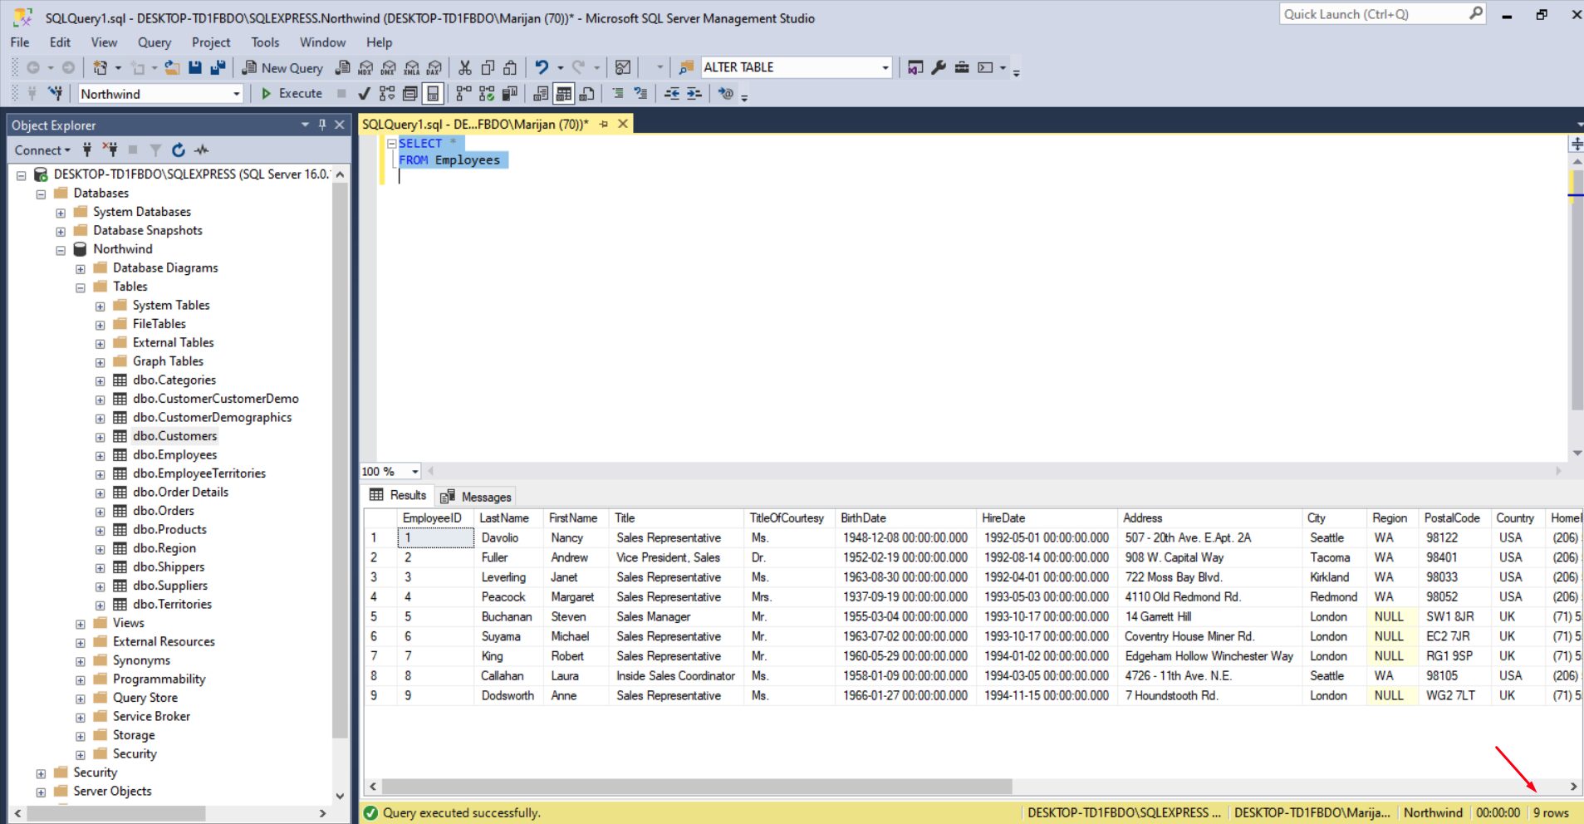Screen dimensions: 1584x824
Task: Close the SQLQuery1.sql tab
Action: click(622, 124)
